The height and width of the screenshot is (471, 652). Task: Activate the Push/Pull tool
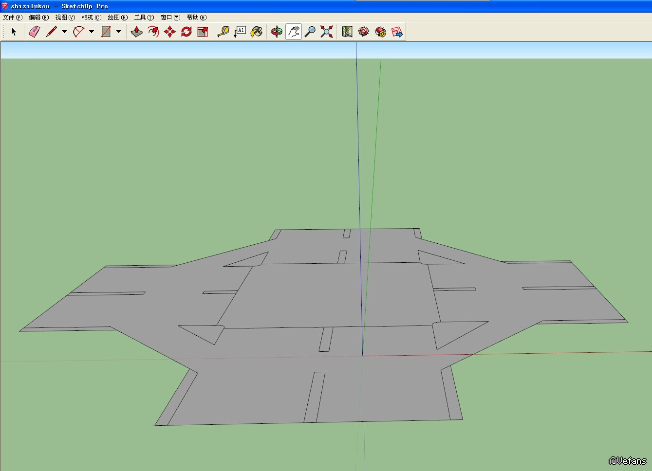pos(137,32)
